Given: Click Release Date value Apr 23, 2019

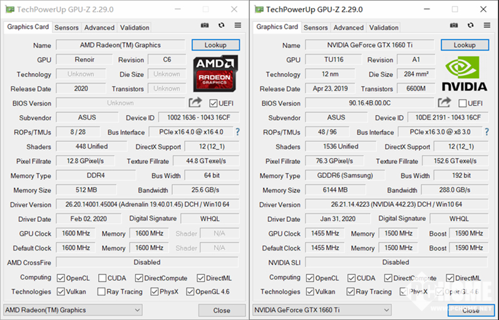Looking at the screenshot, I should tap(331, 88).
